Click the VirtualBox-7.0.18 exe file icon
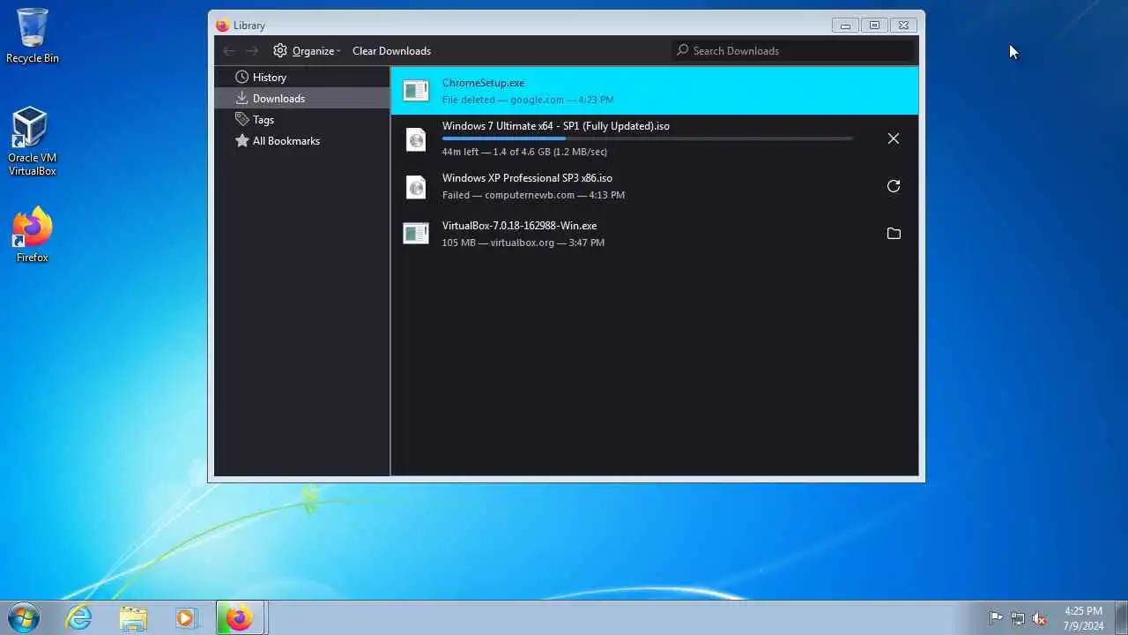This screenshot has height=635, width=1128. click(x=416, y=233)
